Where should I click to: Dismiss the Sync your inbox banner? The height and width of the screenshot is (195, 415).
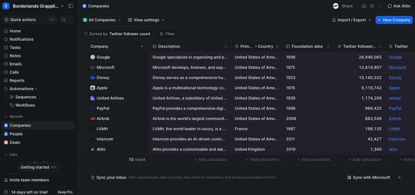[399, 177]
